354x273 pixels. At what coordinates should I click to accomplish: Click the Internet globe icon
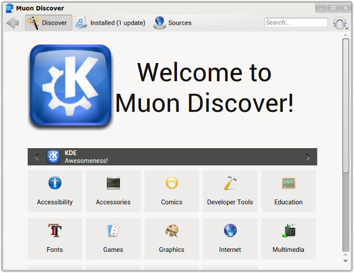(230, 230)
